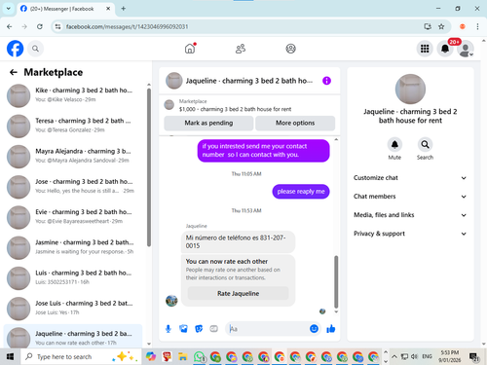
Task: Click the chat messages vertical scrollbar
Action: tap(336, 281)
